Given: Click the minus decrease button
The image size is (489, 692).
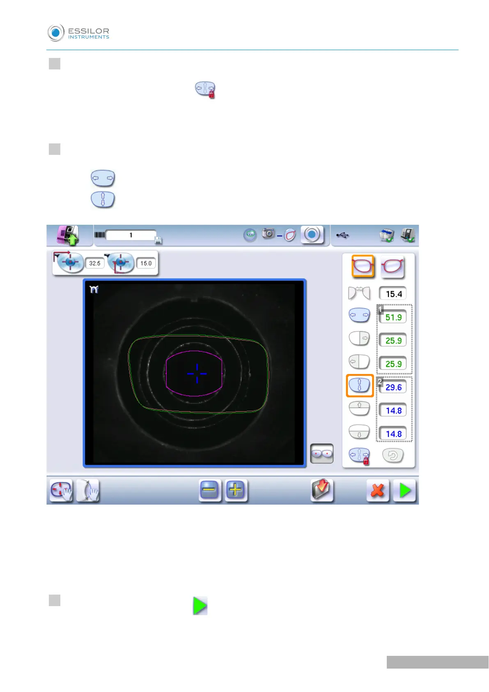Looking at the screenshot, I should tap(210, 490).
